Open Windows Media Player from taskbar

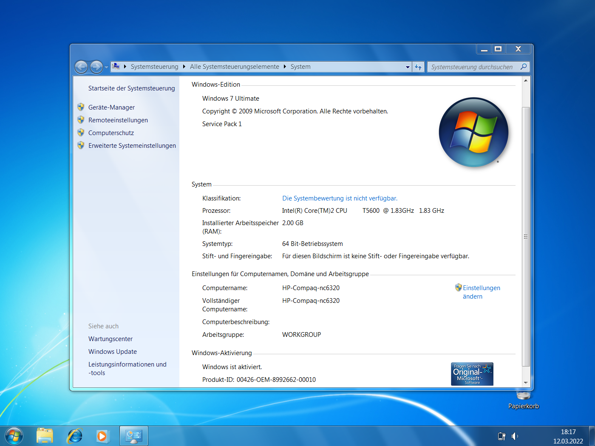click(x=102, y=436)
